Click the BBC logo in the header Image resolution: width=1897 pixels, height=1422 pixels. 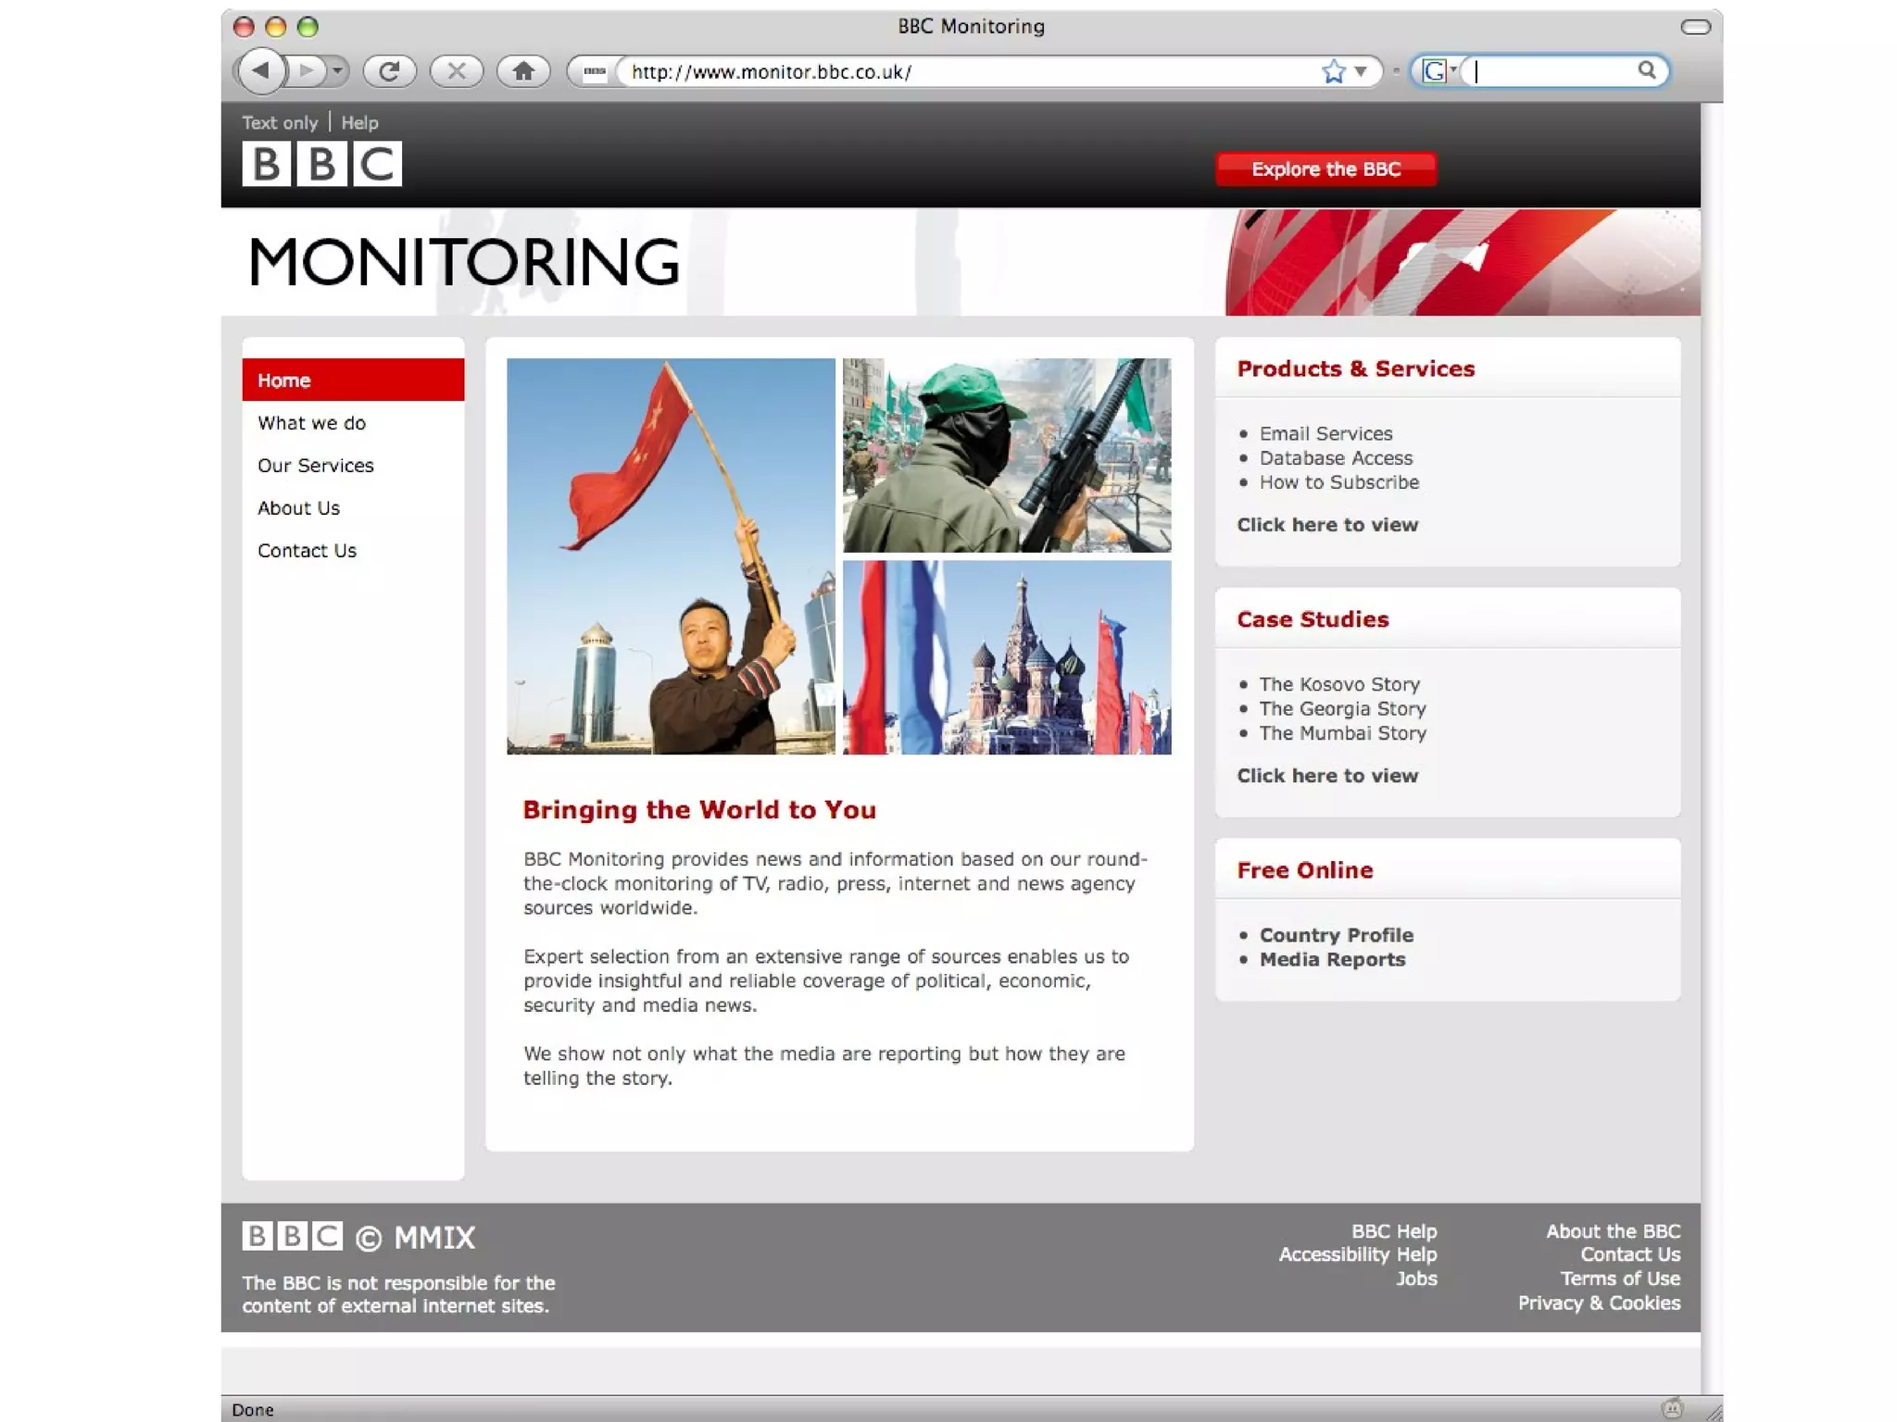click(x=321, y=164)
